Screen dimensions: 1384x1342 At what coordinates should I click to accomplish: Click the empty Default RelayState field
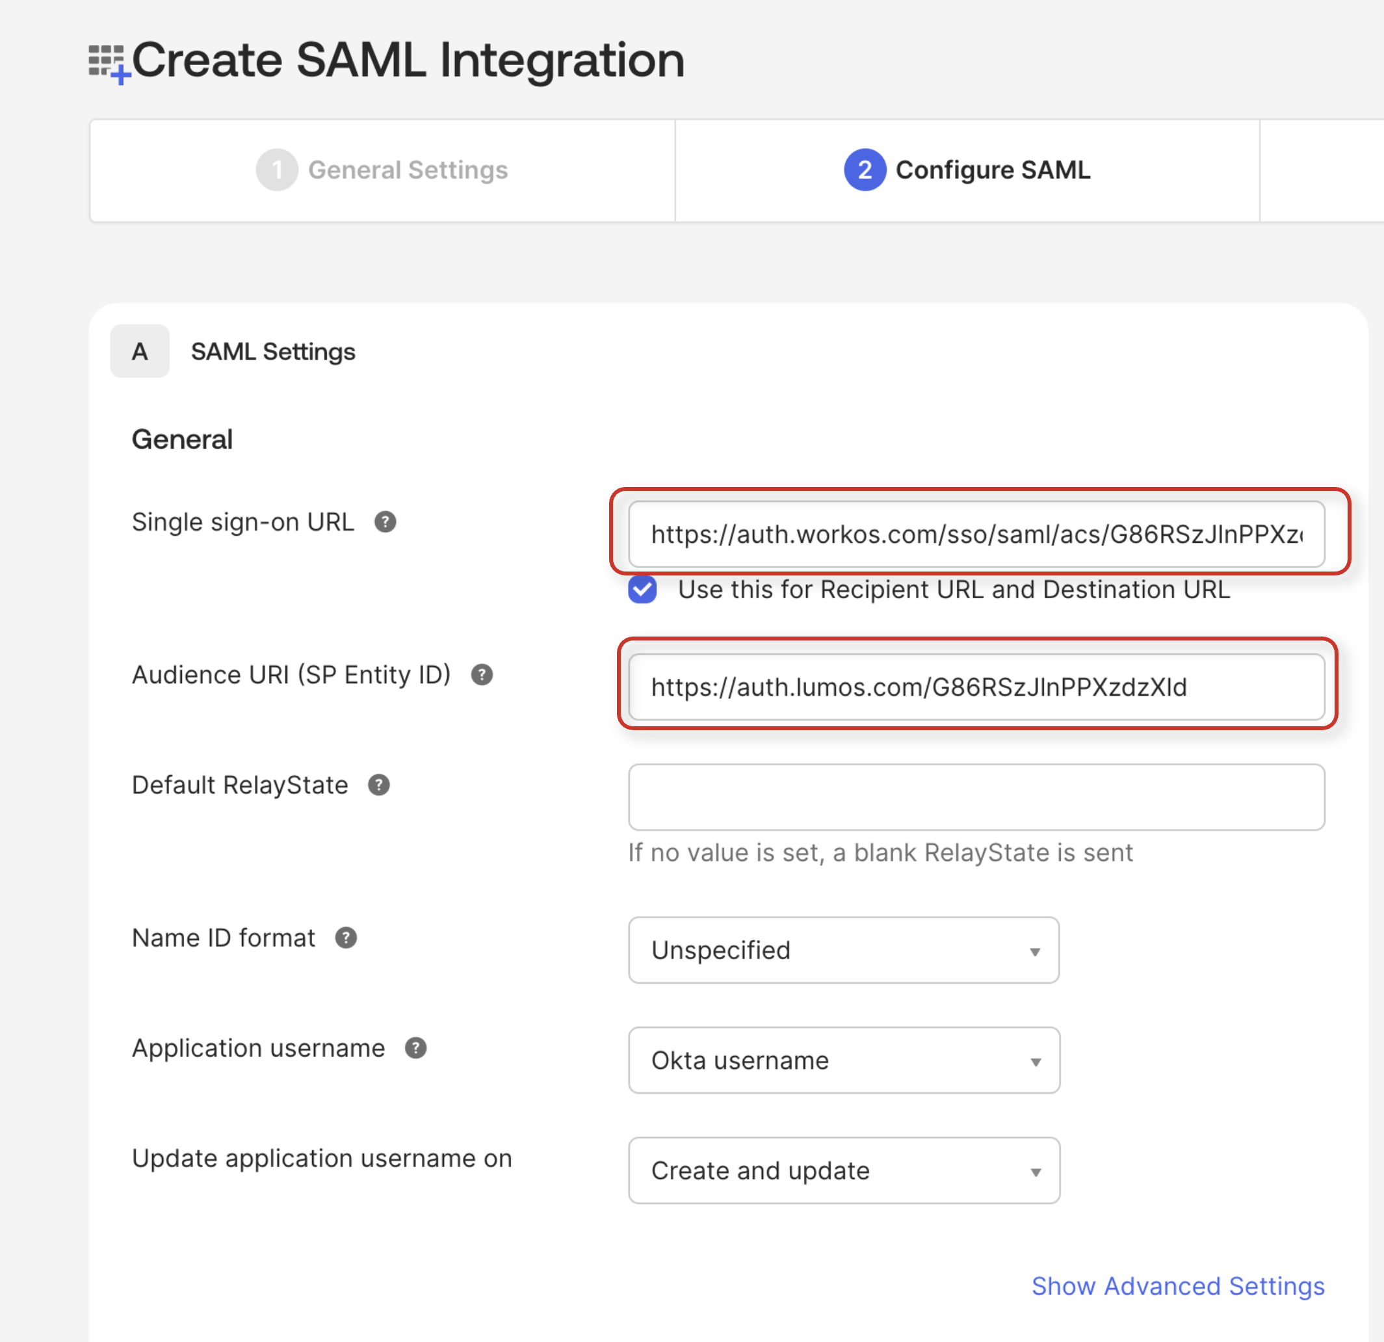tap(976, 796)
